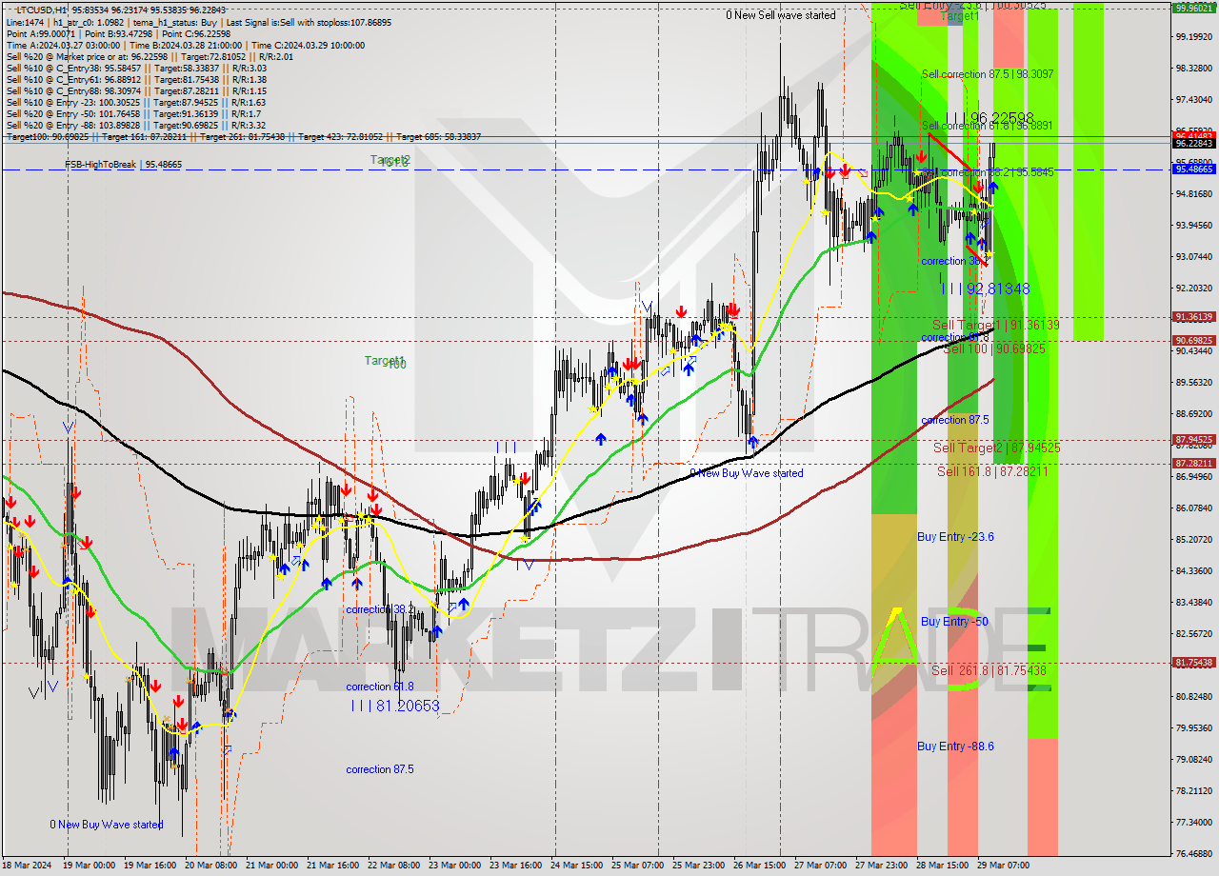Click the 'Target100: 90.69825' summary line

tap(243, 137)
